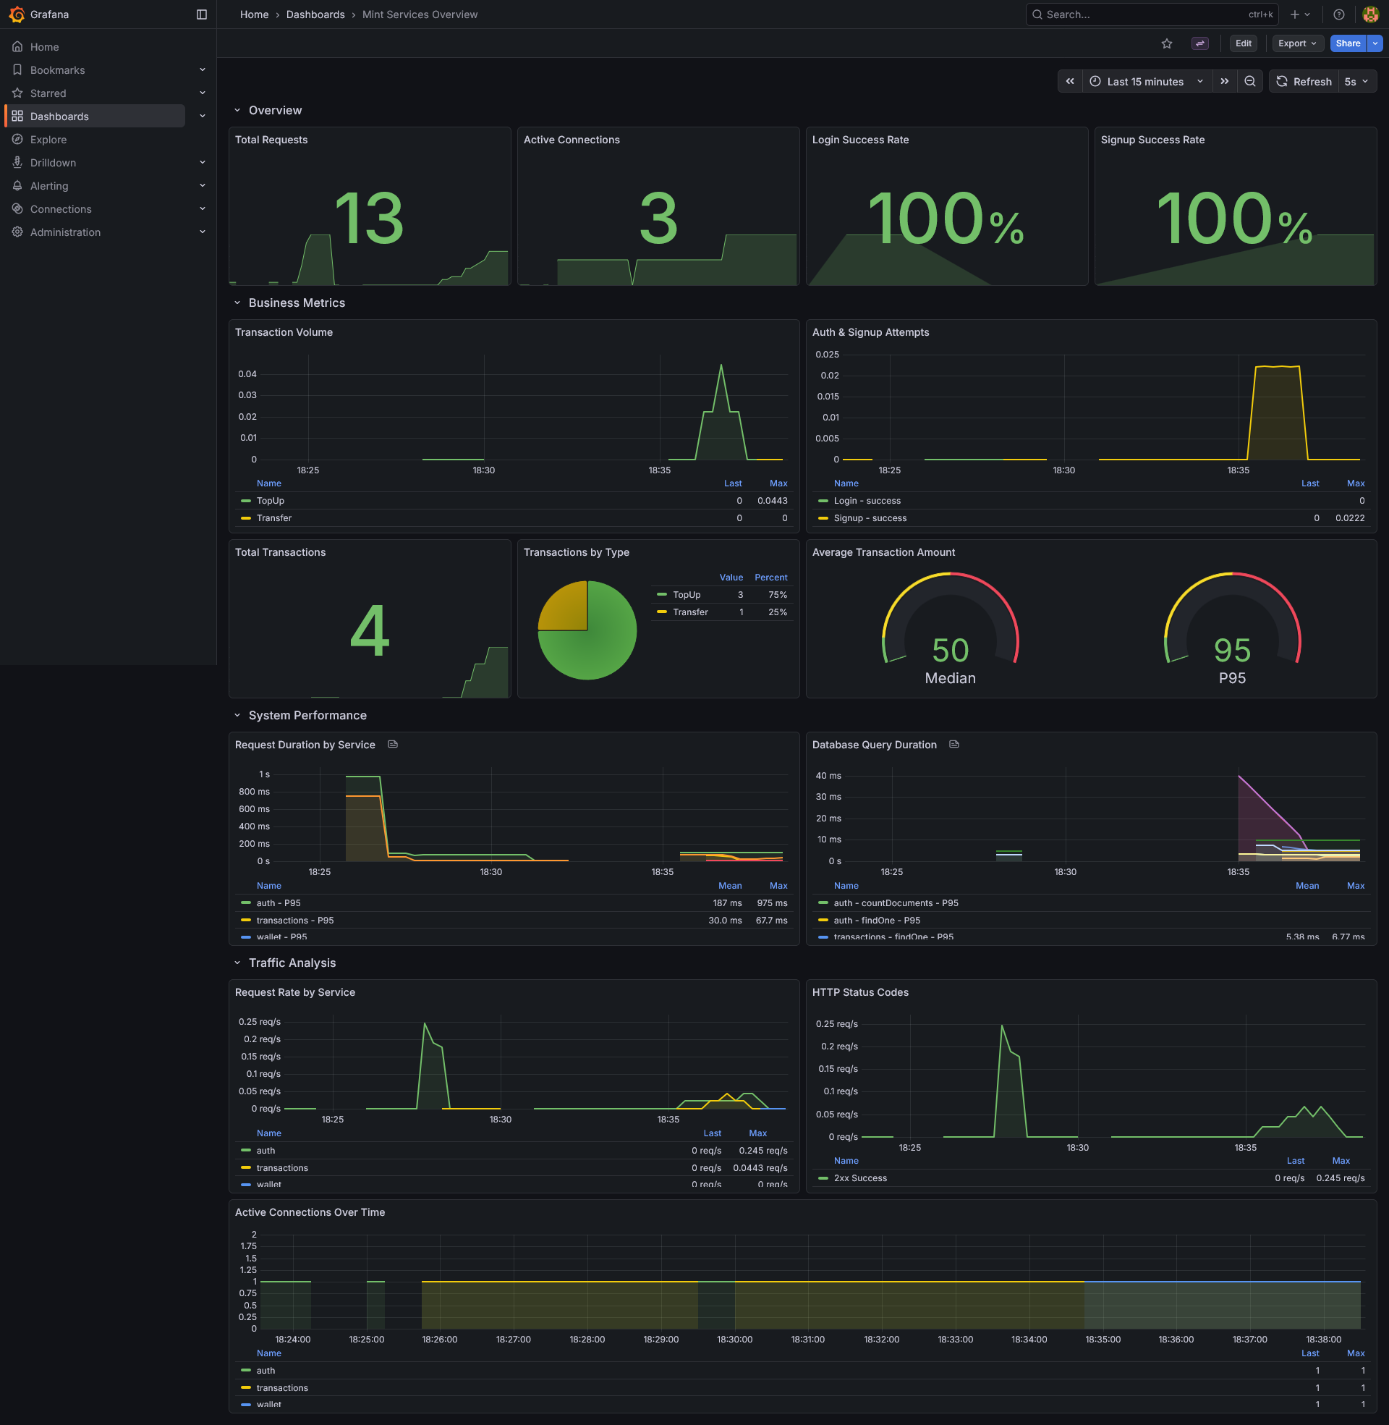This screenshot has height=1425, width=1389.
Task: Hide the auth series in Request Rate legend
Action: click(266, 1150)
